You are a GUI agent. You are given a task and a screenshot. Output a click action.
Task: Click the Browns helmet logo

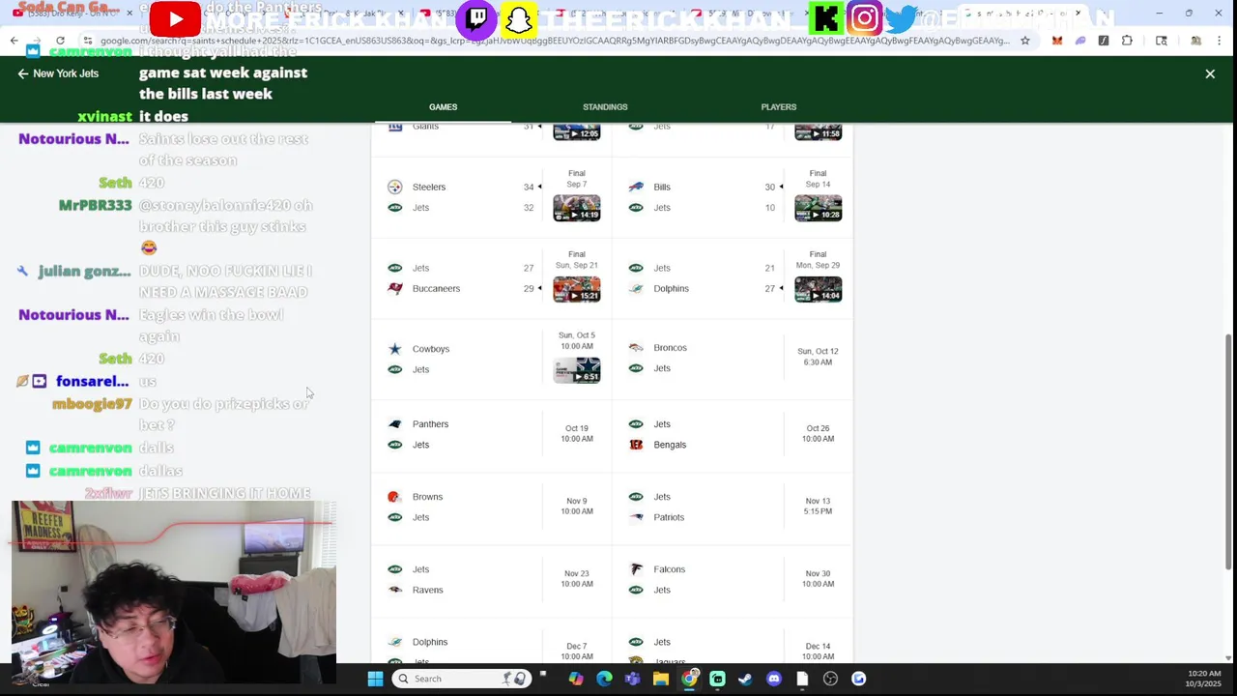(x=394, y=497)
